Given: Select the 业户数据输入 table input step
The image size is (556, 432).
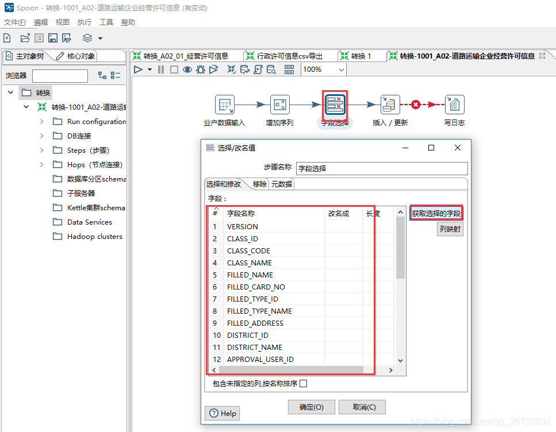Looking at the screenshot, I should [x=225, y=105].
